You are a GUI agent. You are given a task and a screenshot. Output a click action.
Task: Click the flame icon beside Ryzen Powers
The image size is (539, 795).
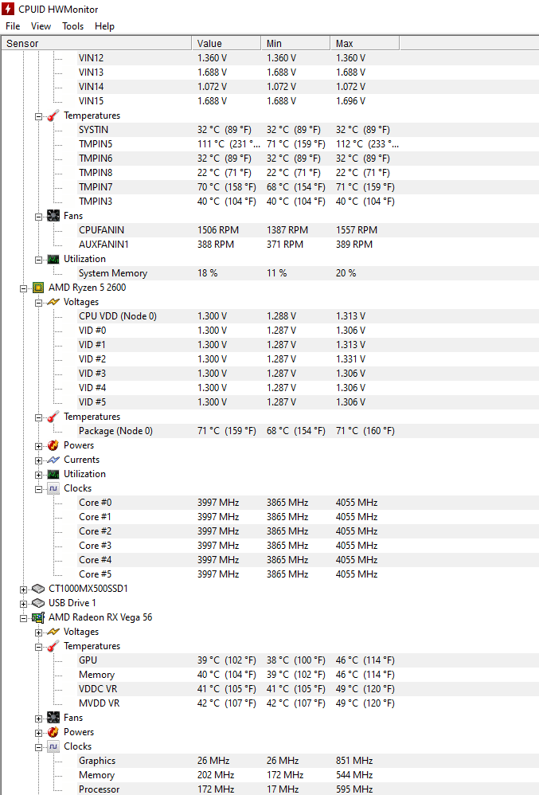53,445
